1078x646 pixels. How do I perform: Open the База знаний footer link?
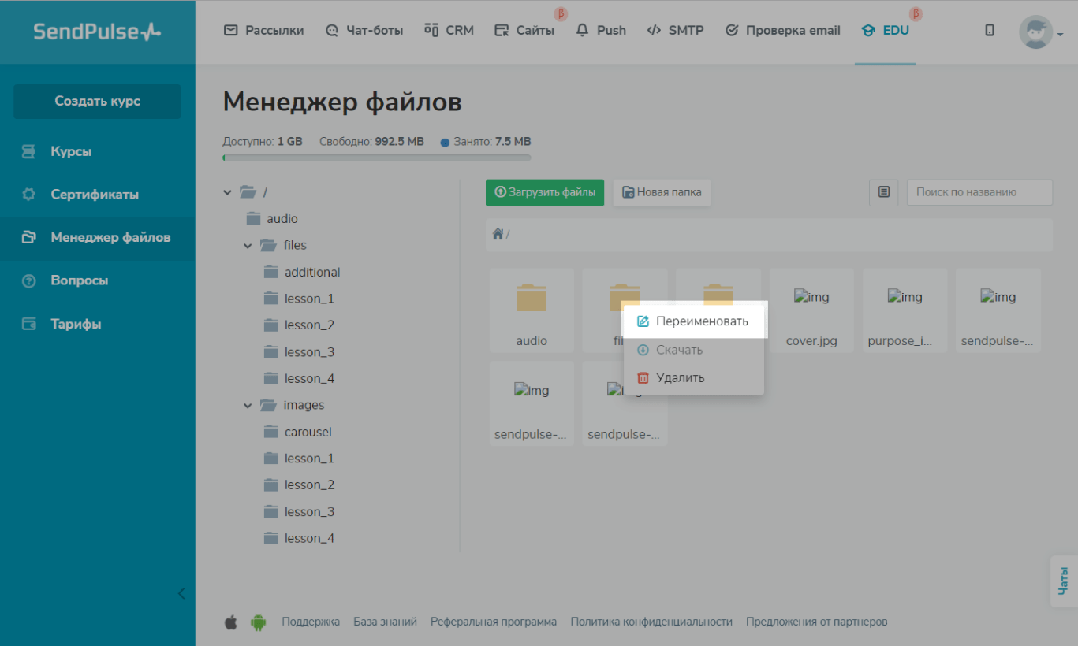click(385, 622)
